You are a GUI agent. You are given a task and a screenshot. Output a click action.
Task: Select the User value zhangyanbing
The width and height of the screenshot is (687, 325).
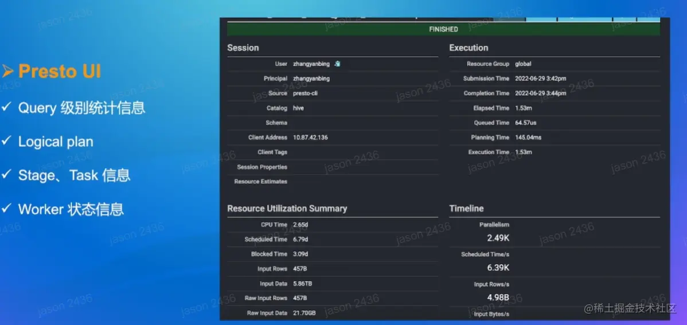311,64
